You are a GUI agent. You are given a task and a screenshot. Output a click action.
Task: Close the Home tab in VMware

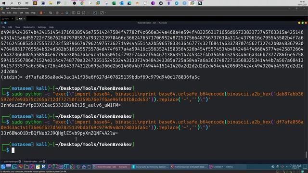[13, 19]
